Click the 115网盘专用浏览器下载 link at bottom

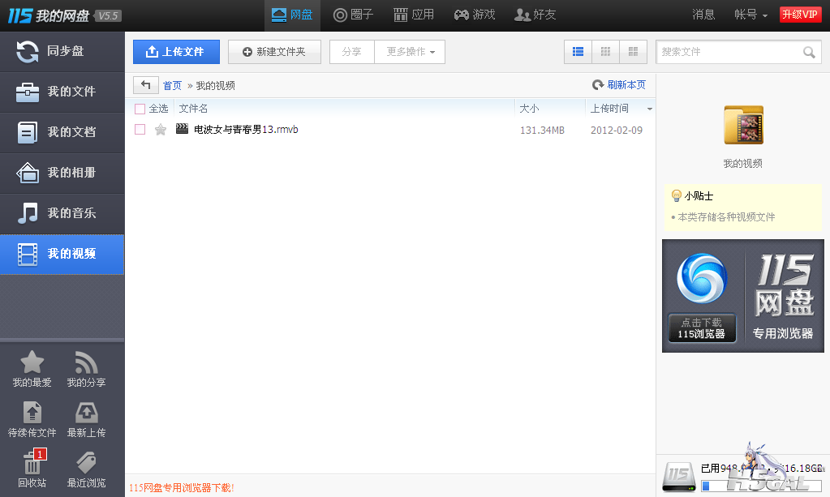point(182,487)
